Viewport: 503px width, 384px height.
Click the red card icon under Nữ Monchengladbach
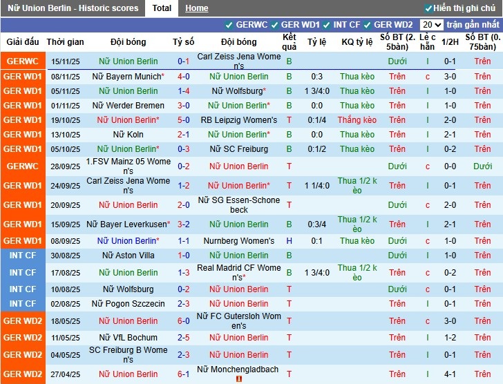coord(239,379)
